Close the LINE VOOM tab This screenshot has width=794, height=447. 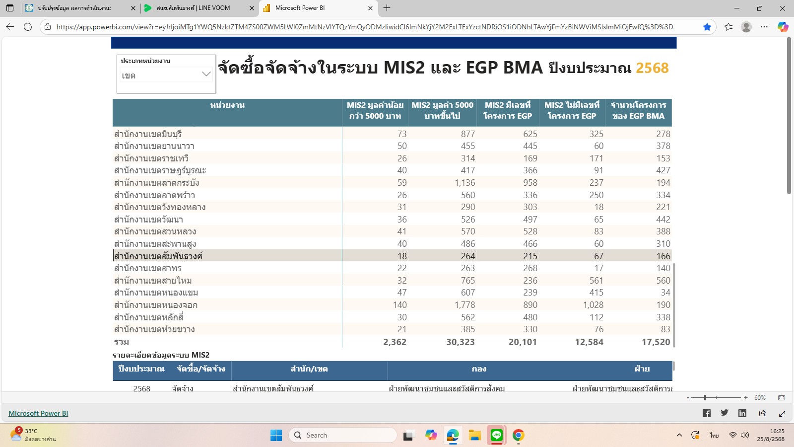tap(252, 8)
